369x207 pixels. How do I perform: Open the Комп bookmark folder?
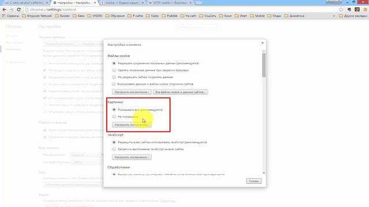[x=225, y=16]
